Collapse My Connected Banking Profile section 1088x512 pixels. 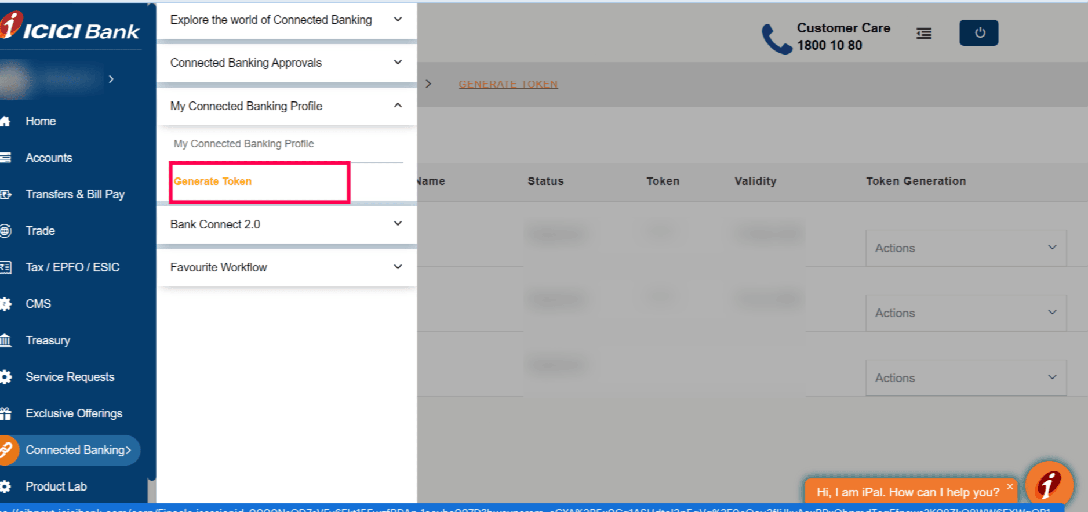(x=286, y=106)
